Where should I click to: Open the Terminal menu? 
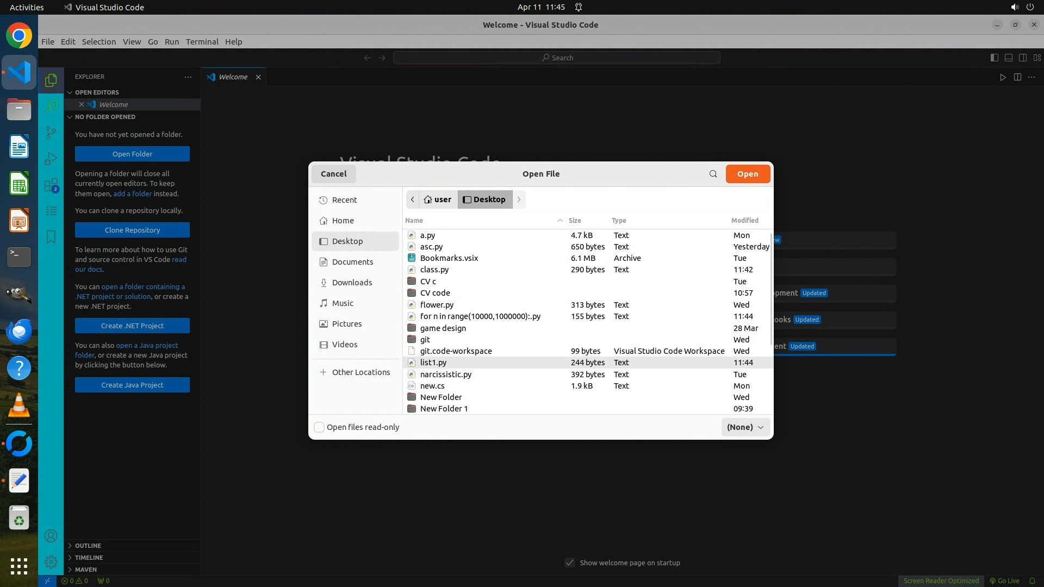pos(202,42)
